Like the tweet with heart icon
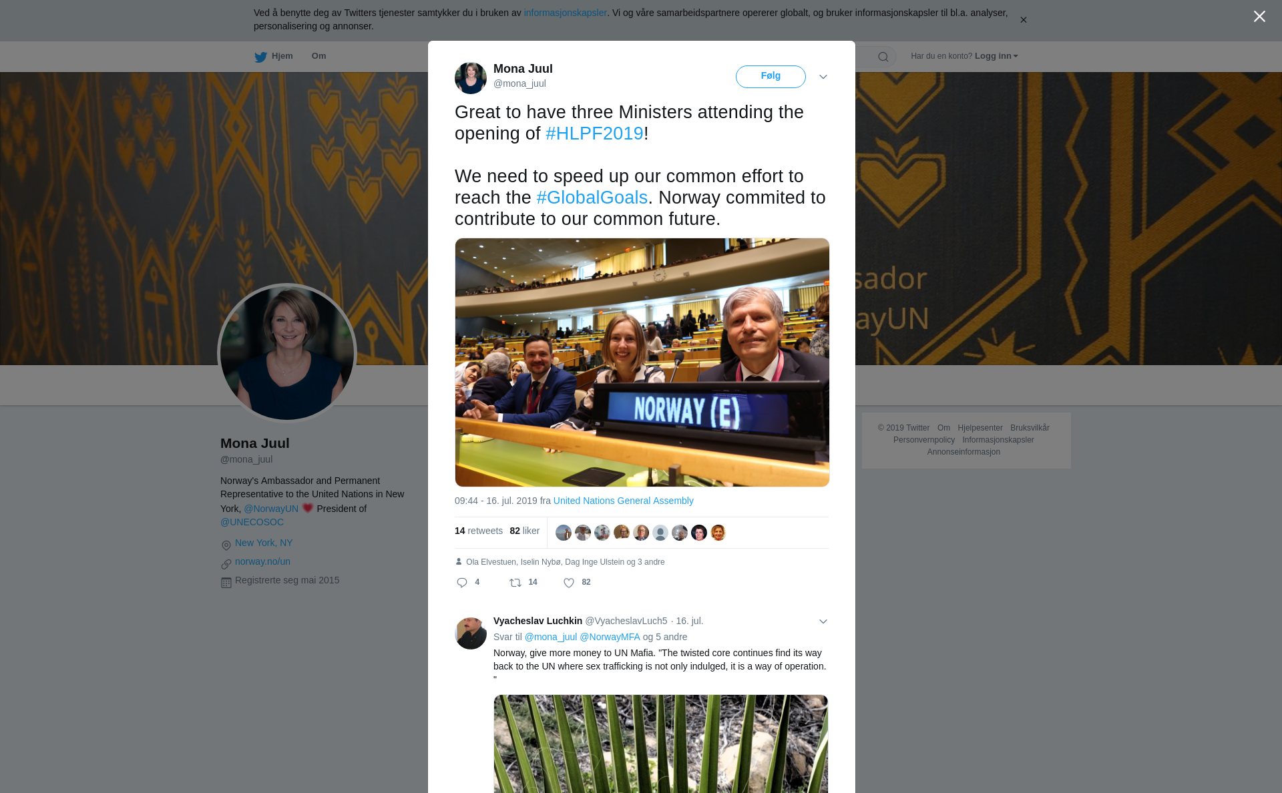The image size is (1282, 793). pos(569,583)
